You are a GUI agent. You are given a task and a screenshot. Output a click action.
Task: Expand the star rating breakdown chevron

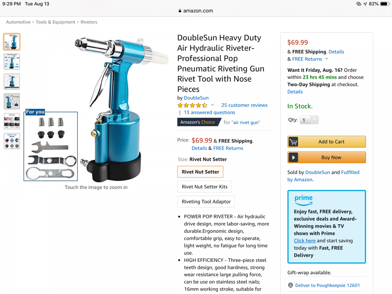click(x=212, y=105)
